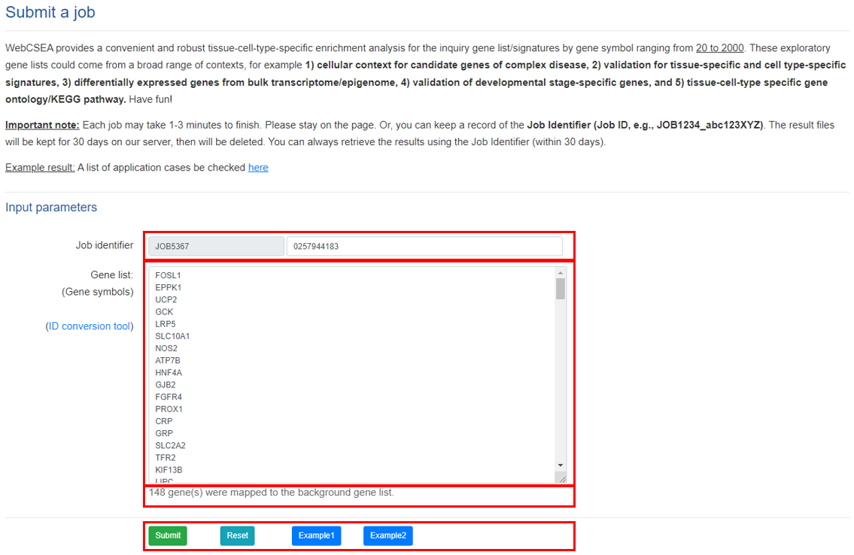The height and width of the screenshot is (555, 854).
Task: Click the gene list textarea resize handle
Action: point(561,478)
